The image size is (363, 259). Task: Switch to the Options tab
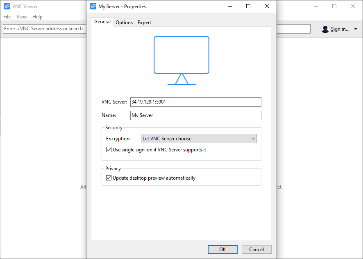[124, 23]
